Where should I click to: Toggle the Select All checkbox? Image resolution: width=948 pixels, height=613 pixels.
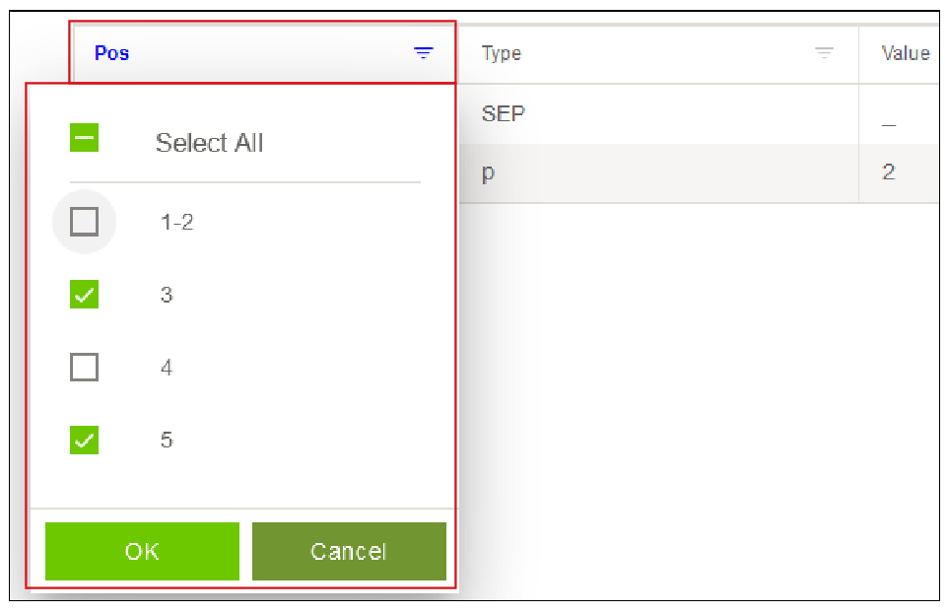point(84,138)
